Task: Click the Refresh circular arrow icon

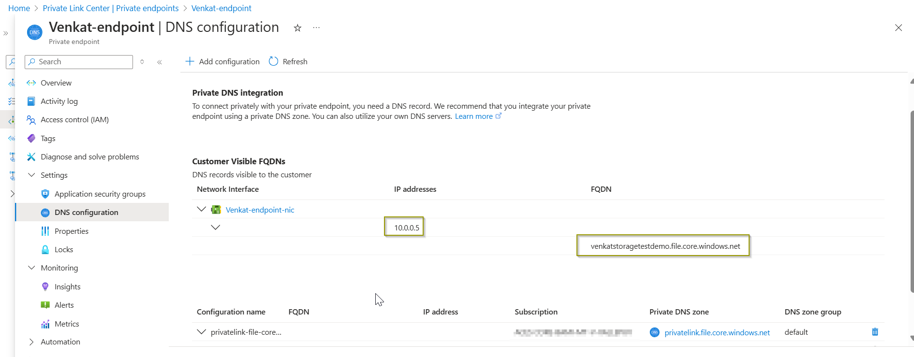Action: 273,61
